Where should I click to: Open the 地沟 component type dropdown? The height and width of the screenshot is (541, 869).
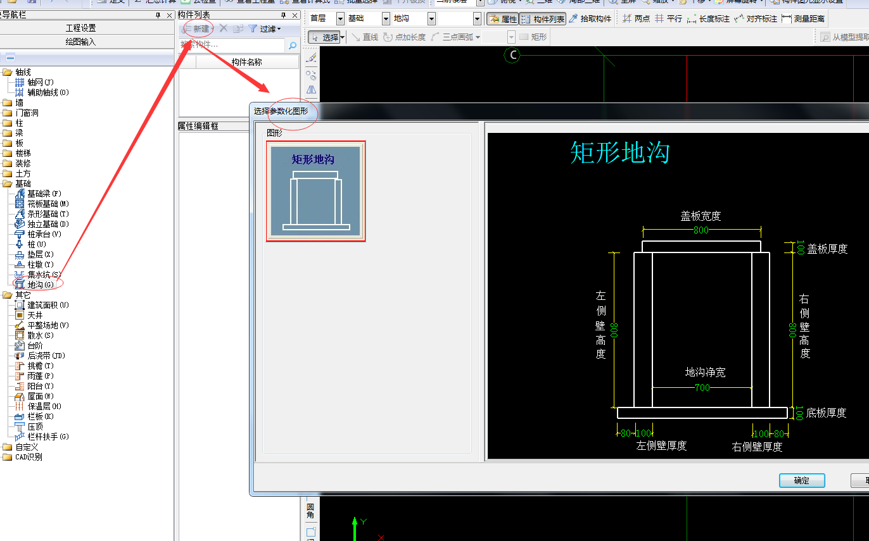[x=431, y=19]
